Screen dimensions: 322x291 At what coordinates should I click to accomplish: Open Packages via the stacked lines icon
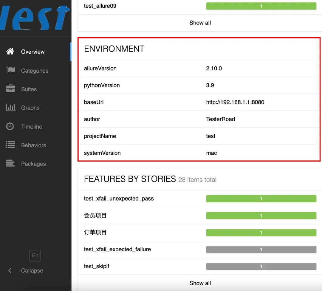coord(10,164)
